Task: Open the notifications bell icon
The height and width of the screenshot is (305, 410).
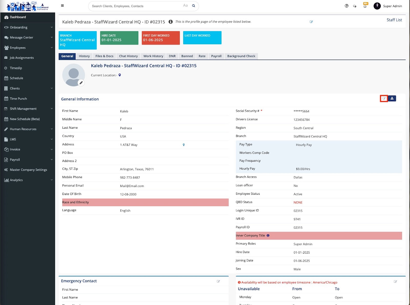Action: (x=365, y=6)
